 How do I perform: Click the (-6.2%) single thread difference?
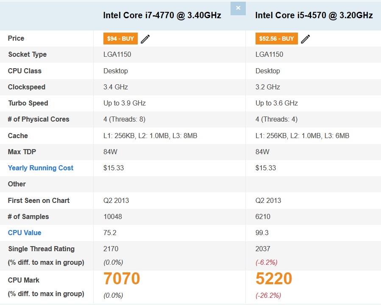[x=266, y=262]
